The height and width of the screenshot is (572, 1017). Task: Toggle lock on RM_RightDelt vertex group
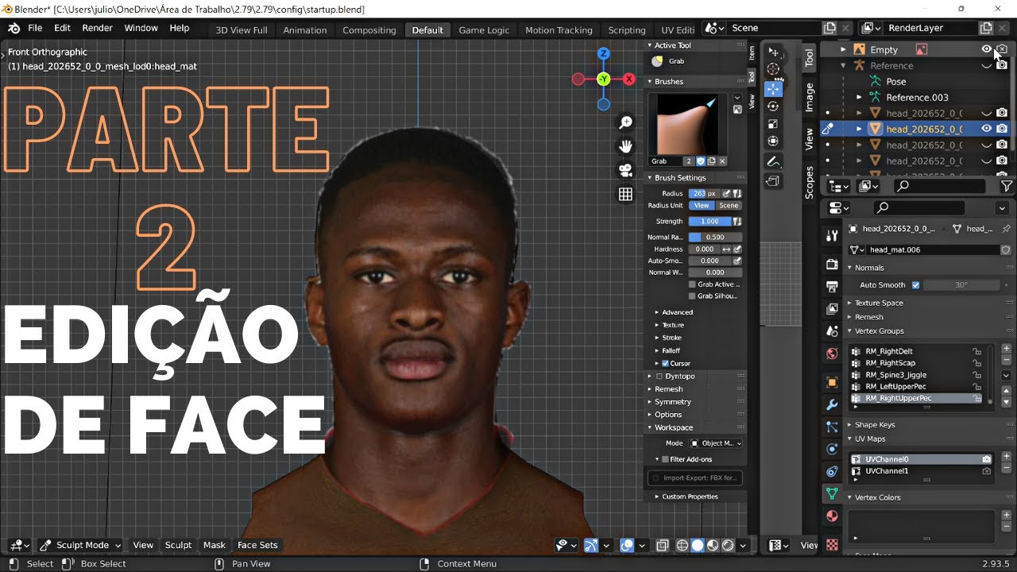click(977, 351)
